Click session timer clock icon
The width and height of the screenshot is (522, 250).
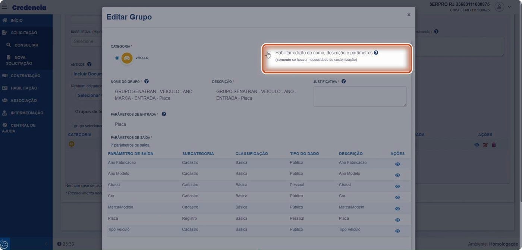[59, 244]
